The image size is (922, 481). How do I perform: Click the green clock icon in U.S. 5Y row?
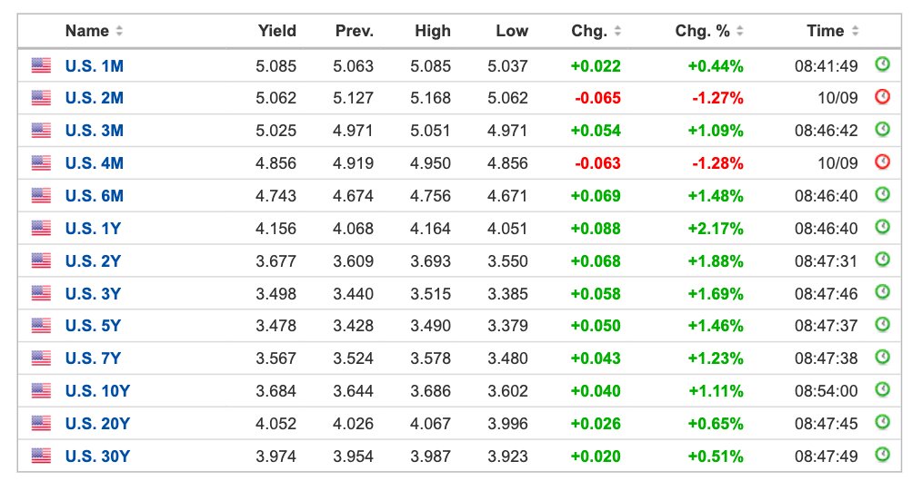pos(882,324)
